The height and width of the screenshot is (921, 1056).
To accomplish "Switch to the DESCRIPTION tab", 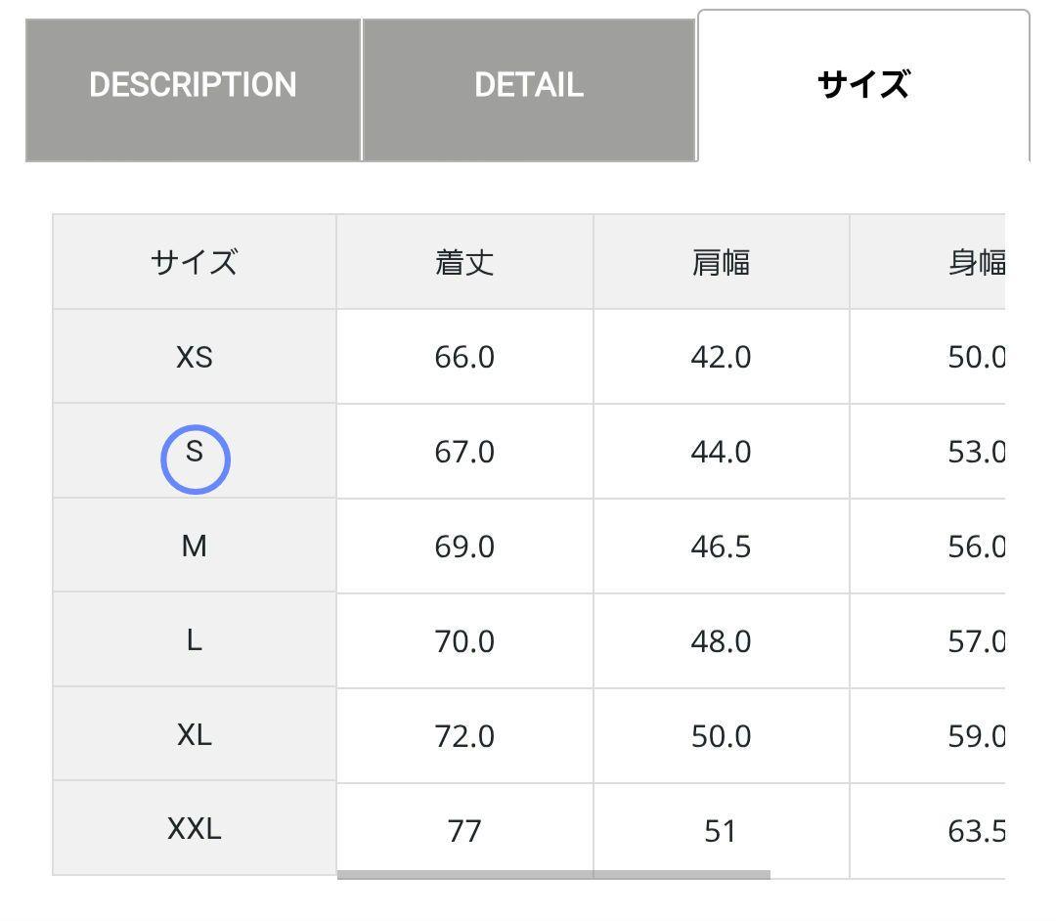I will click(x=193, y=86).
